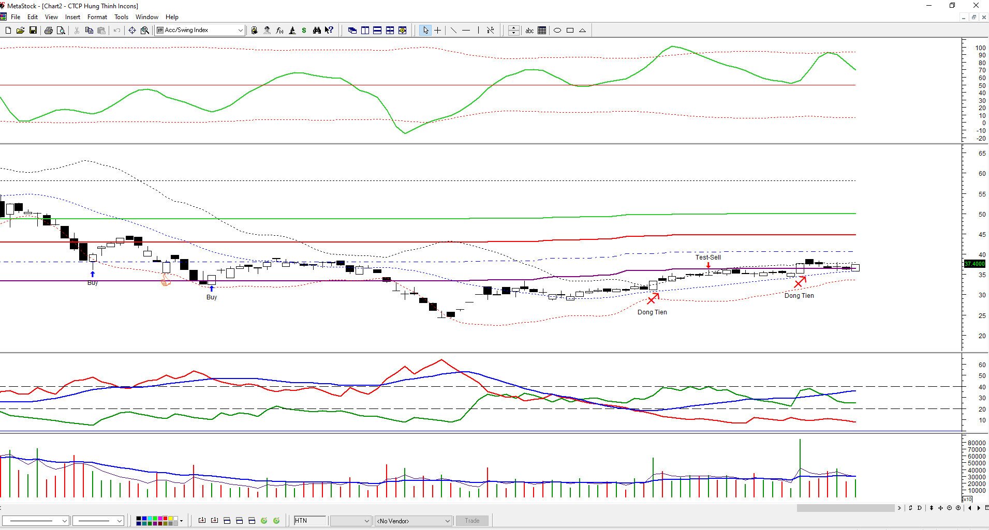Viewport: 989px width, 530px height.
Task: Click the Test-Sell annotation label
Action: [x=708, y=257]
